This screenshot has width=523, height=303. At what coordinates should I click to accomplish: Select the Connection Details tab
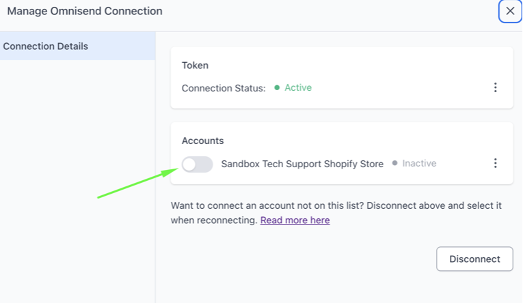(45, 46)
